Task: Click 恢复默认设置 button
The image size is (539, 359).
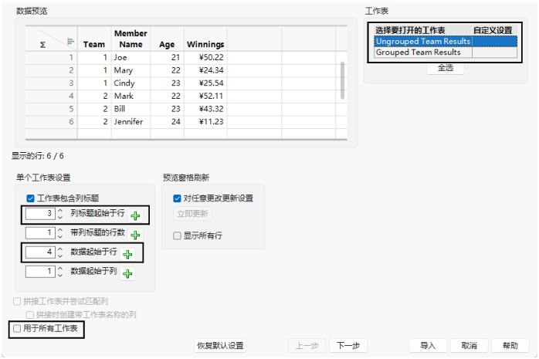Action: point(220,345)
